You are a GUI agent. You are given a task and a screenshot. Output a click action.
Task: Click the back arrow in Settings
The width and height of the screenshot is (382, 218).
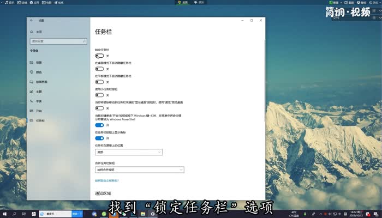32,20
